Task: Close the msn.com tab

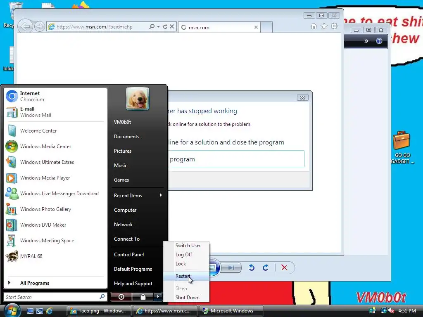Action: pyautogui.click(x=256, y=27)
